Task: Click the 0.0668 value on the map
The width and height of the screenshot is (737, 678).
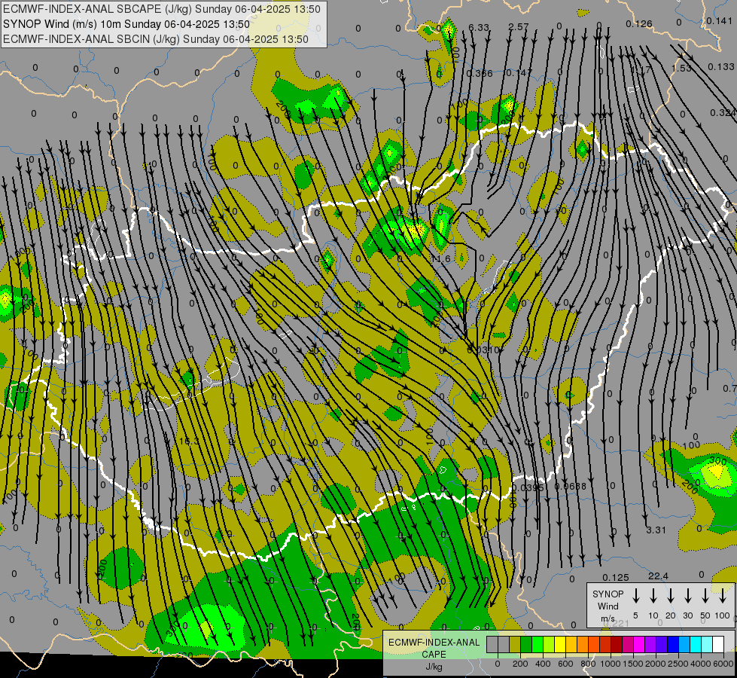Action: coord(571,486)
